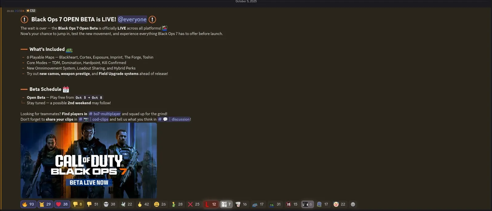Click the red L reaction with 12

coord(211,204)
